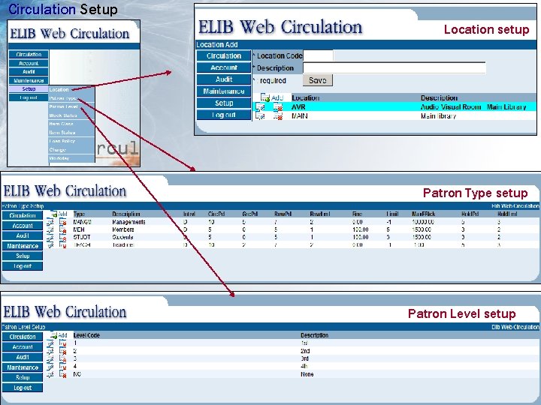Choose Charge in Setup submenu

click(71, 150)
